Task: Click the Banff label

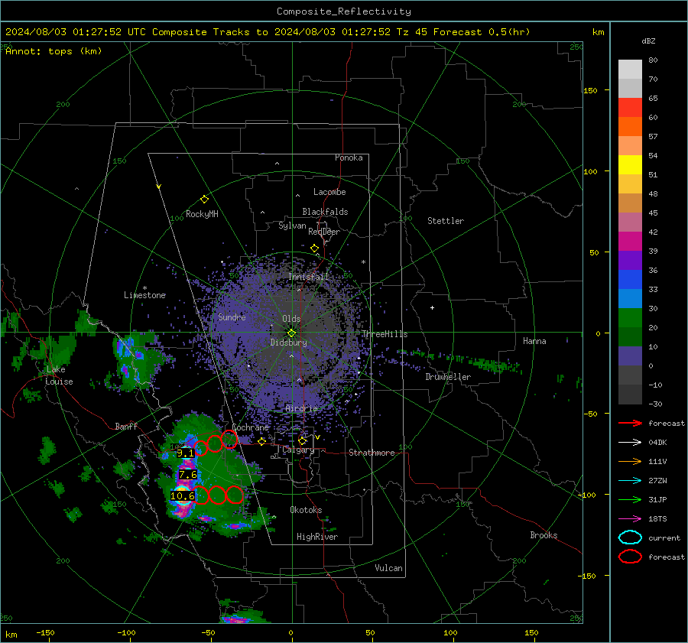Action: pos(126,426)
